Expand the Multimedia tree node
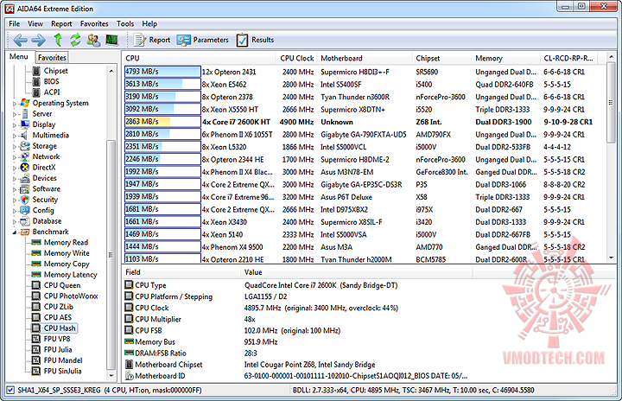The width and height of the screenshot is (622, 401). [15, 136]
